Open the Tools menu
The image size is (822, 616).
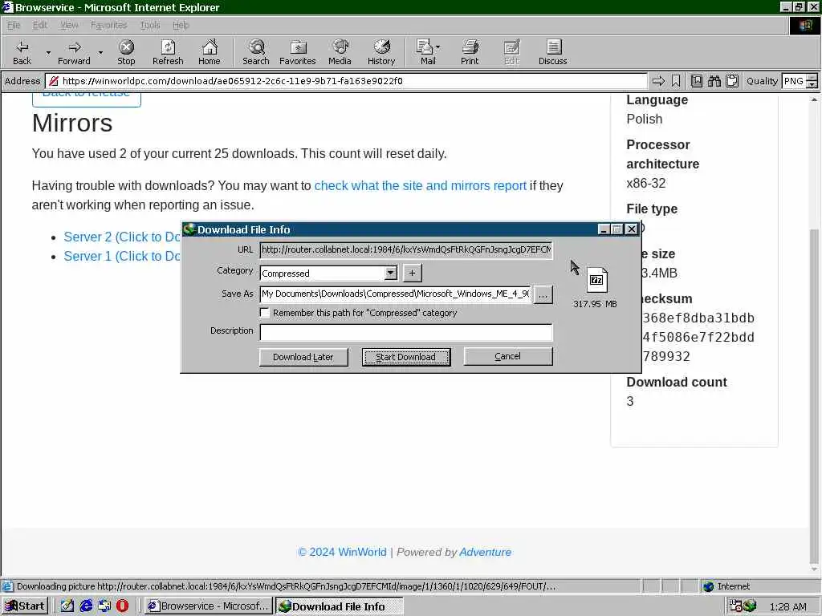coord(150,25)
